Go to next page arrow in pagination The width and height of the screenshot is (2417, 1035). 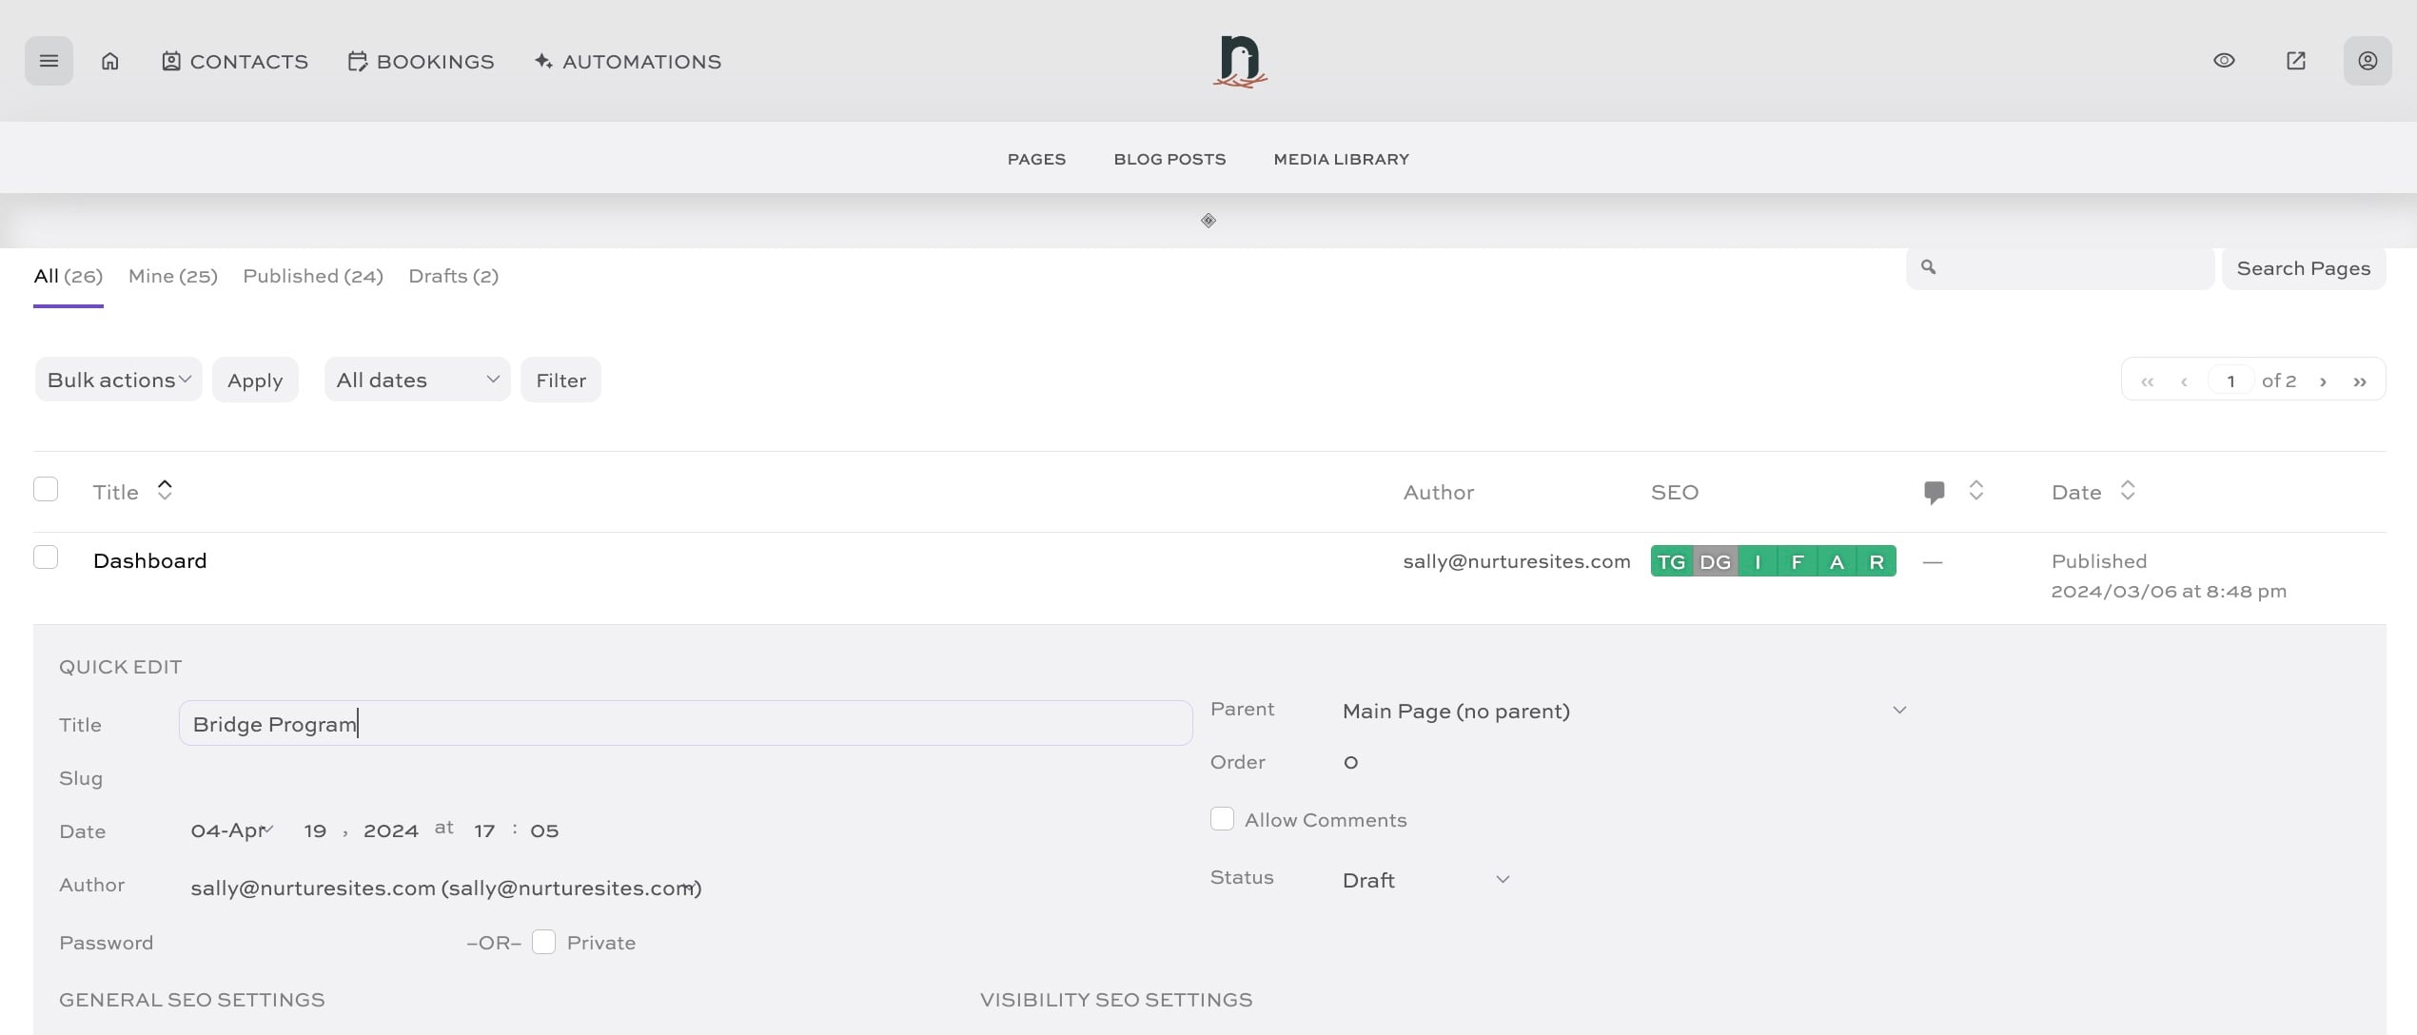pos(2323,381)
